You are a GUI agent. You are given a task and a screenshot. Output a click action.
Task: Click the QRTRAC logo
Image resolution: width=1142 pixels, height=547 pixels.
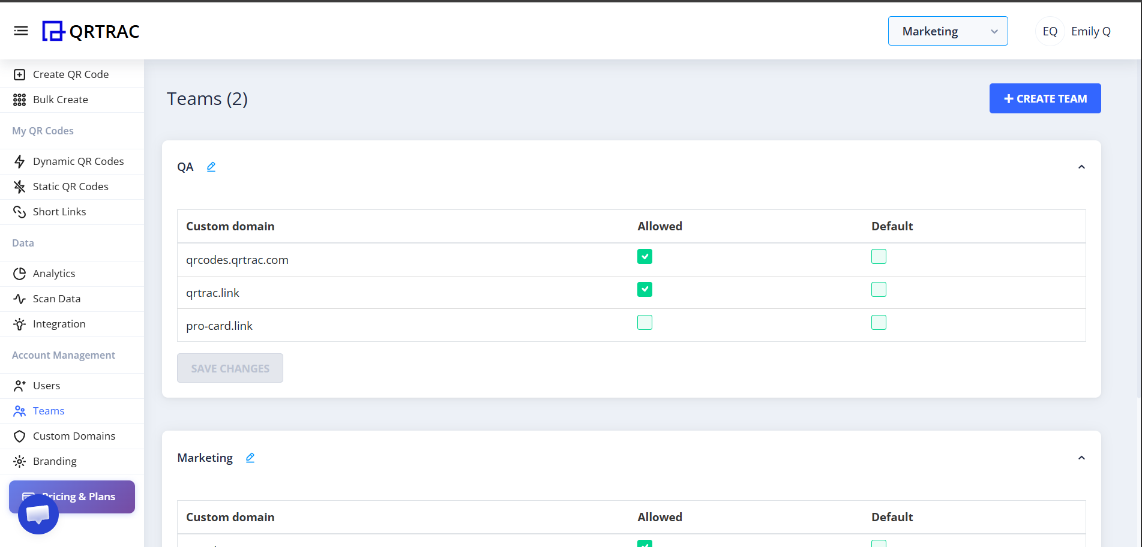pos(91,31)
